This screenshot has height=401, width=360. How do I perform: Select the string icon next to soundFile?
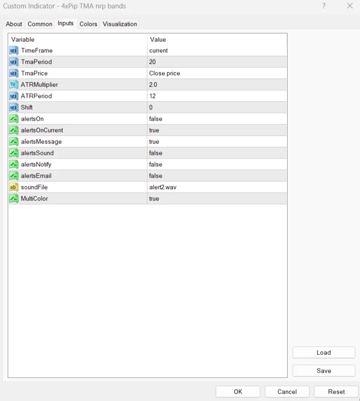14,187
